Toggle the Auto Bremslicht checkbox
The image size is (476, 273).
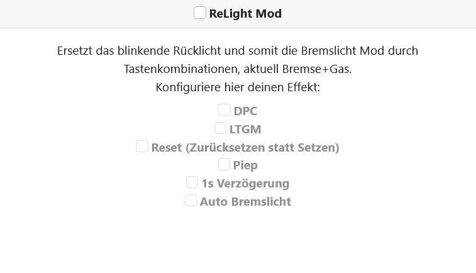(191, 201)
